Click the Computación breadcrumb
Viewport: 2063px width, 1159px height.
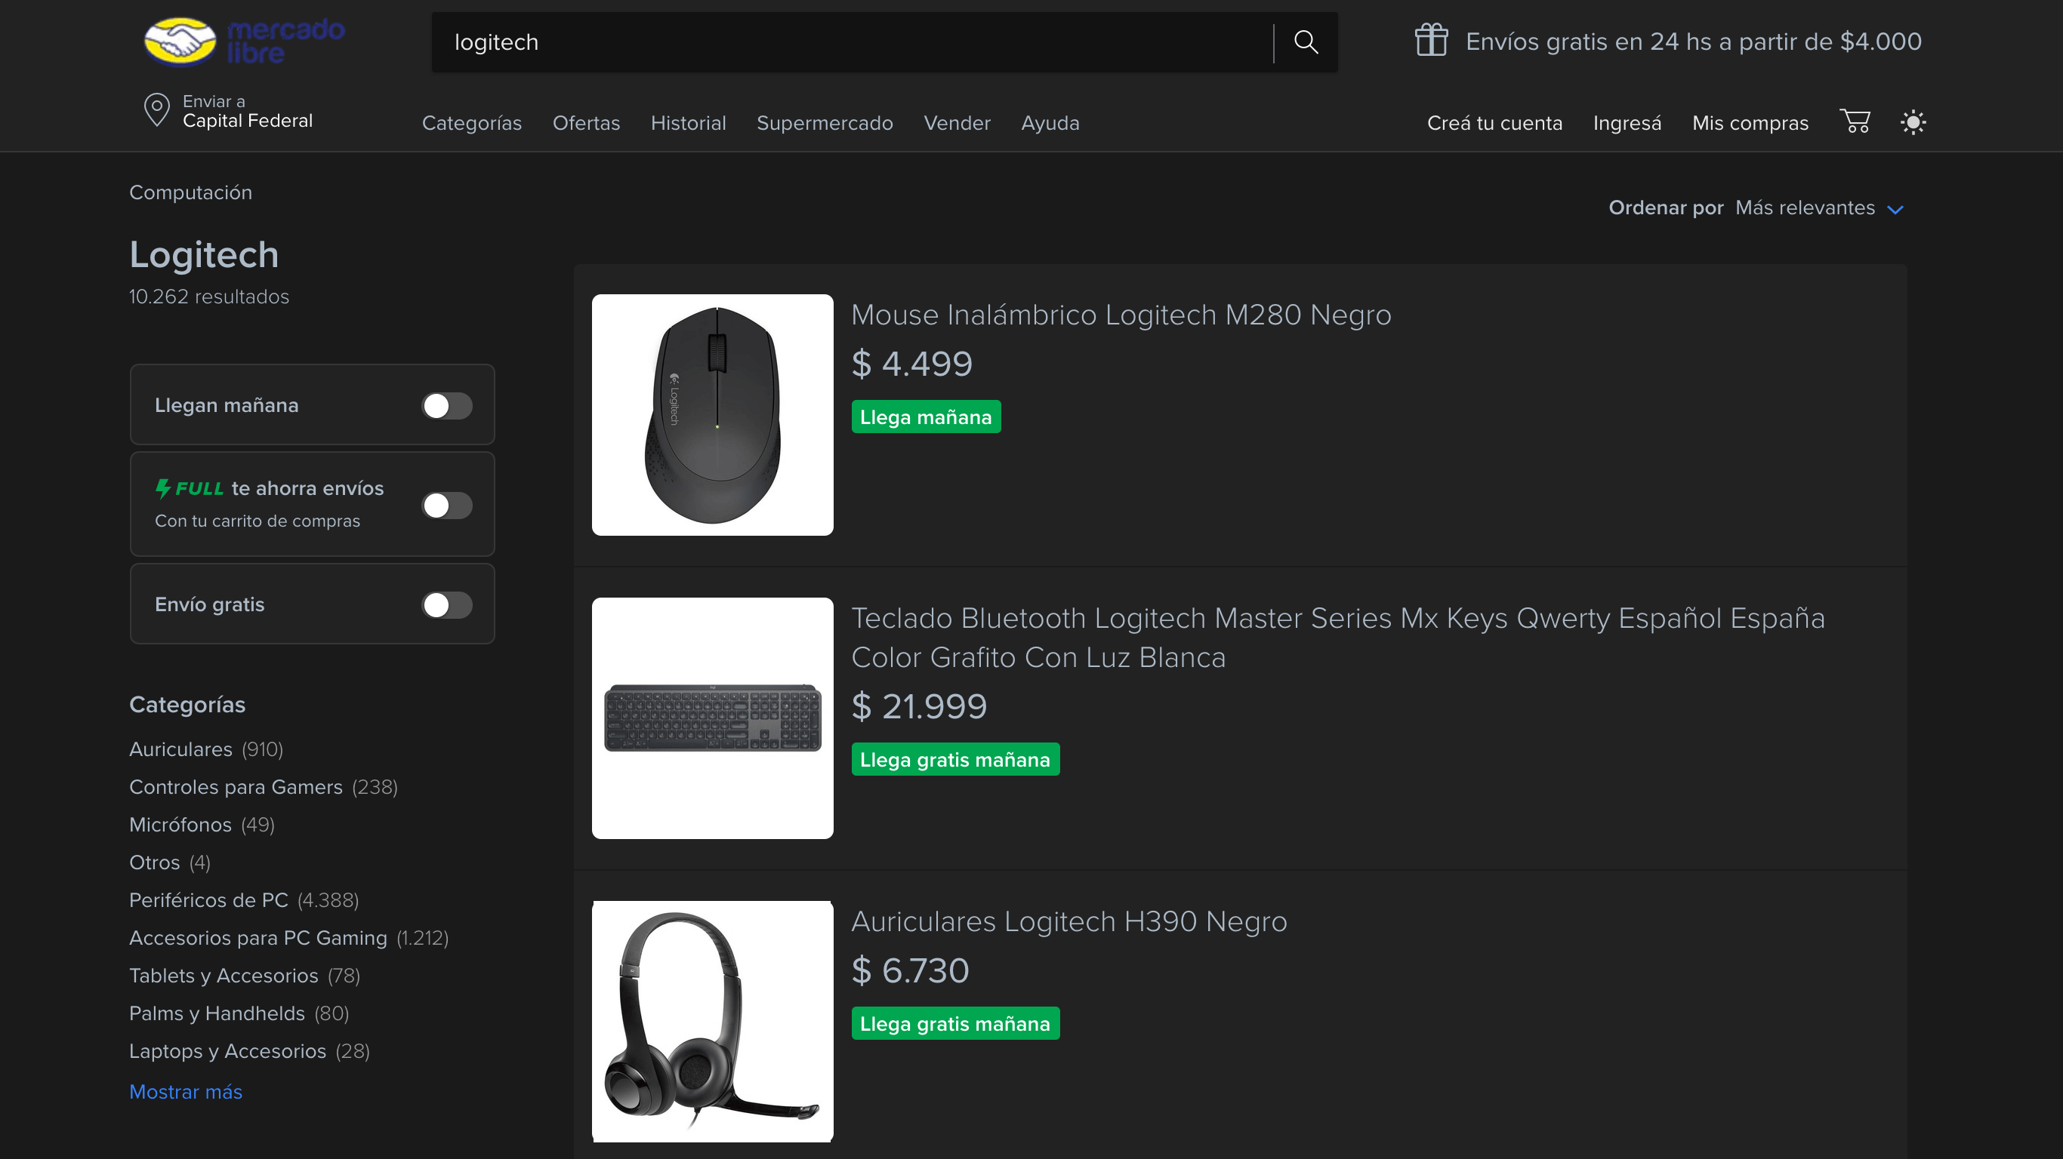tap(190, 192)
